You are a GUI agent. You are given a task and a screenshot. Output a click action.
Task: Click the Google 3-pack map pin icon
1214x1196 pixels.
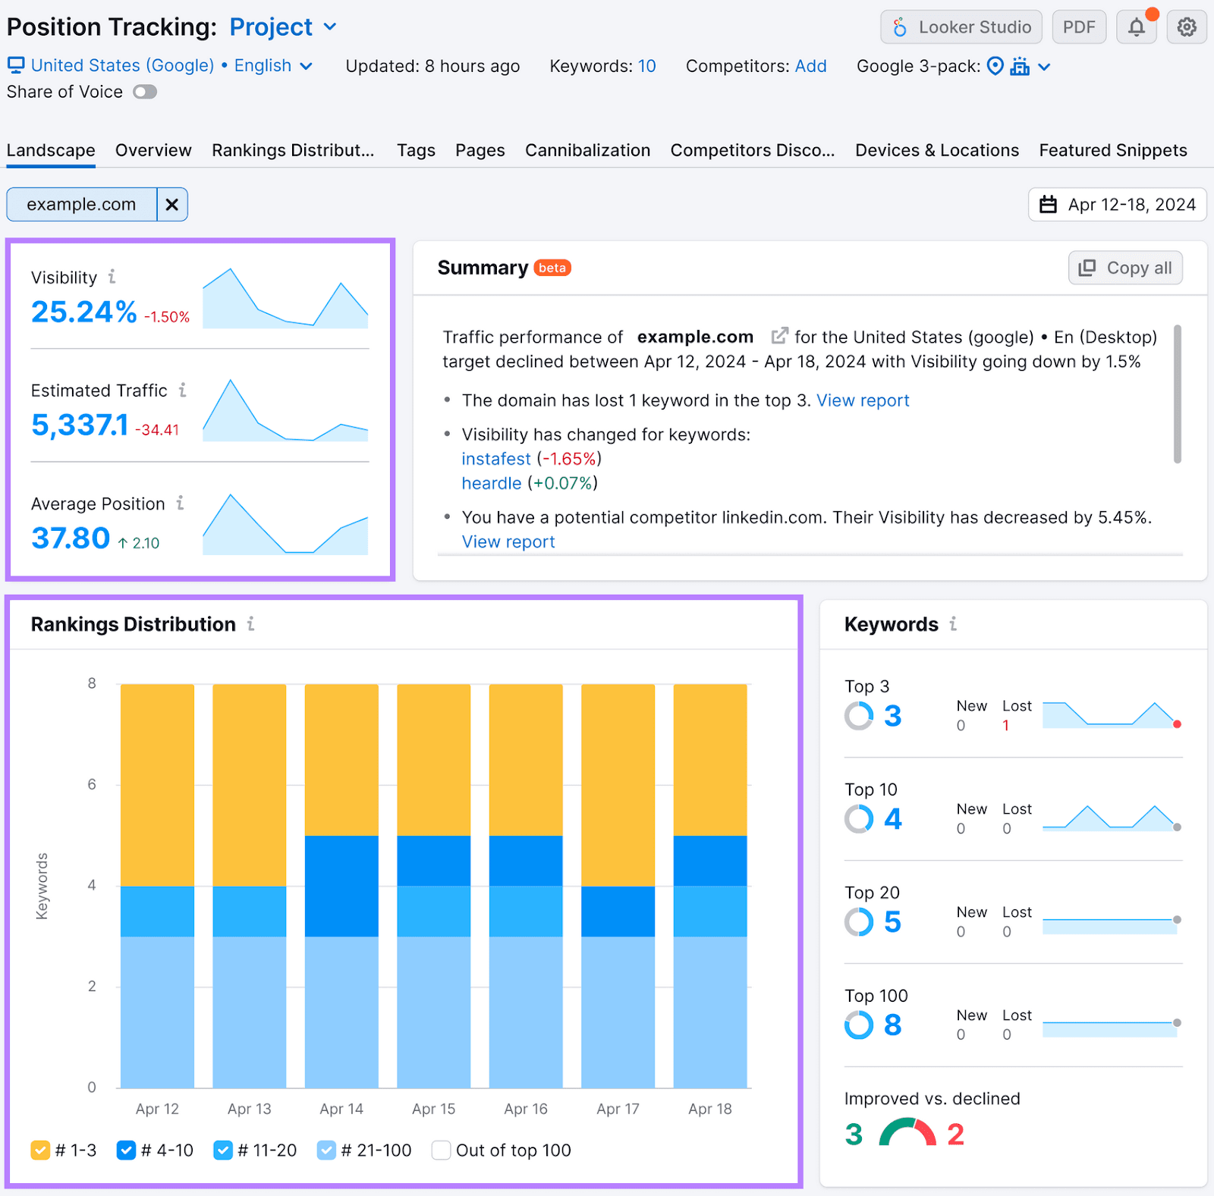(995, 67)
